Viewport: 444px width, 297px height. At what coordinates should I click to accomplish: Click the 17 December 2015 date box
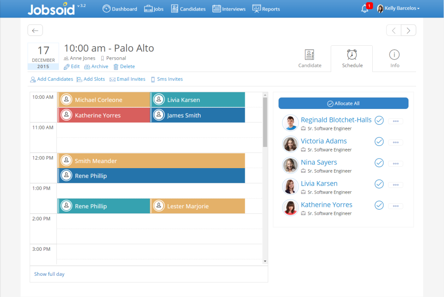coord(43,56)
